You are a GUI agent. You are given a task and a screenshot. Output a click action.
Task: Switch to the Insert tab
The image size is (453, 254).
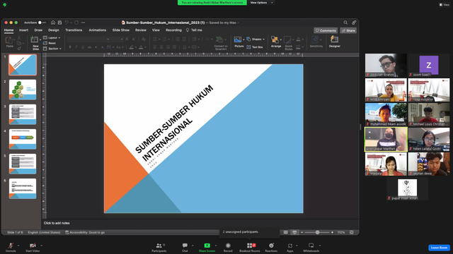[23, 30]
